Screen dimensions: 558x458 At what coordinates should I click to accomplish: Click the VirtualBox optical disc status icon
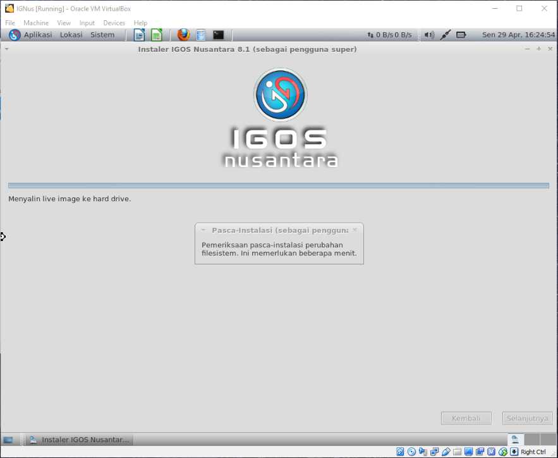[411, 451]
